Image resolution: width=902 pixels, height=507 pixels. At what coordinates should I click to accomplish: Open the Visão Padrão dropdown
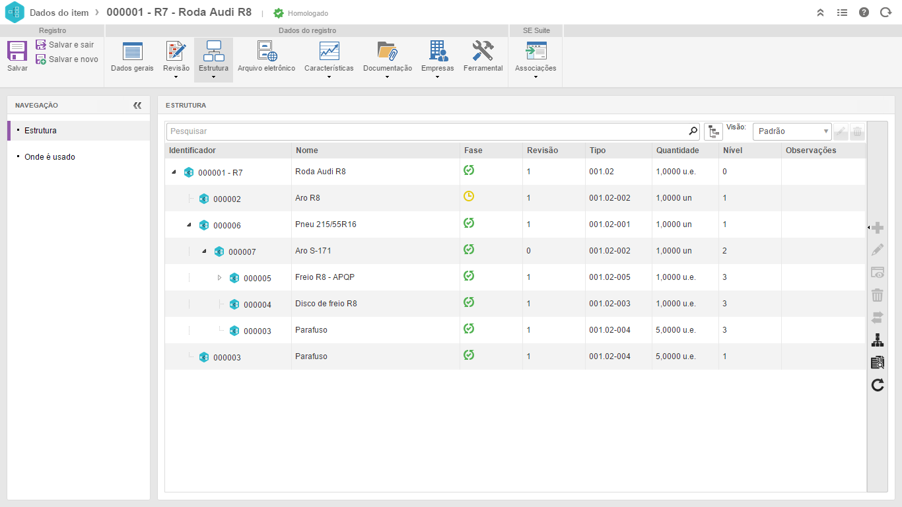(x=792, y=131)
